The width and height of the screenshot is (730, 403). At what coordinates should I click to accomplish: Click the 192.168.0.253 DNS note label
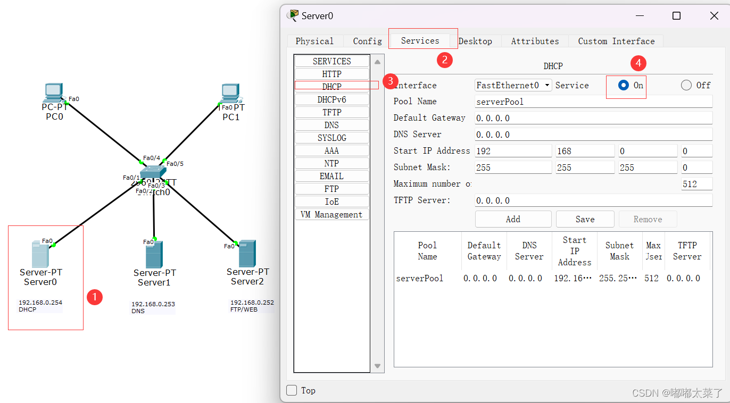coord(153,307)
